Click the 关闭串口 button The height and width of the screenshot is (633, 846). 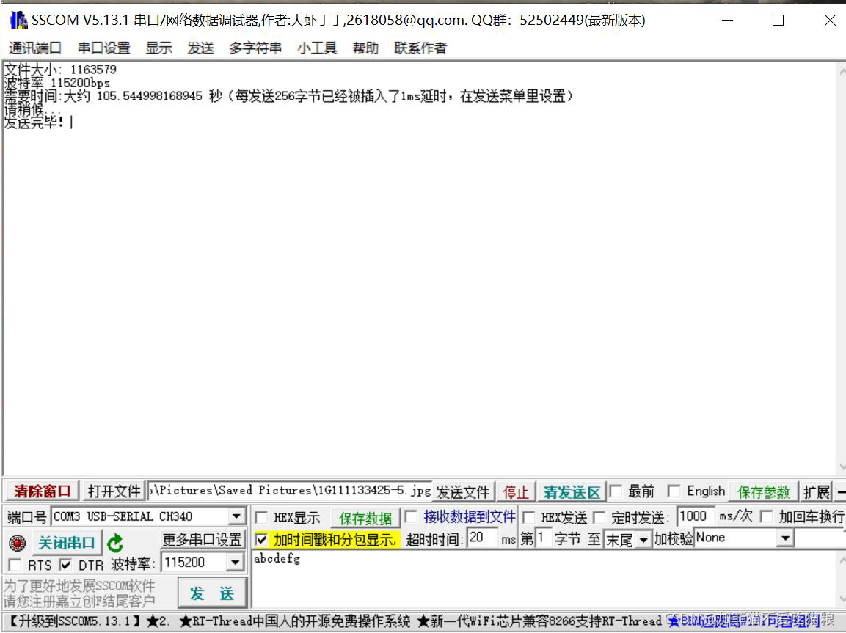[67, 543]
